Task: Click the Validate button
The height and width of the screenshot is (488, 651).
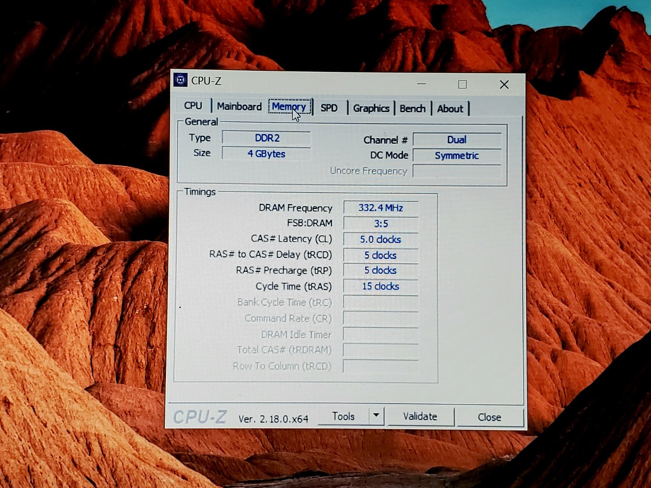Action: tap(420, 416)
